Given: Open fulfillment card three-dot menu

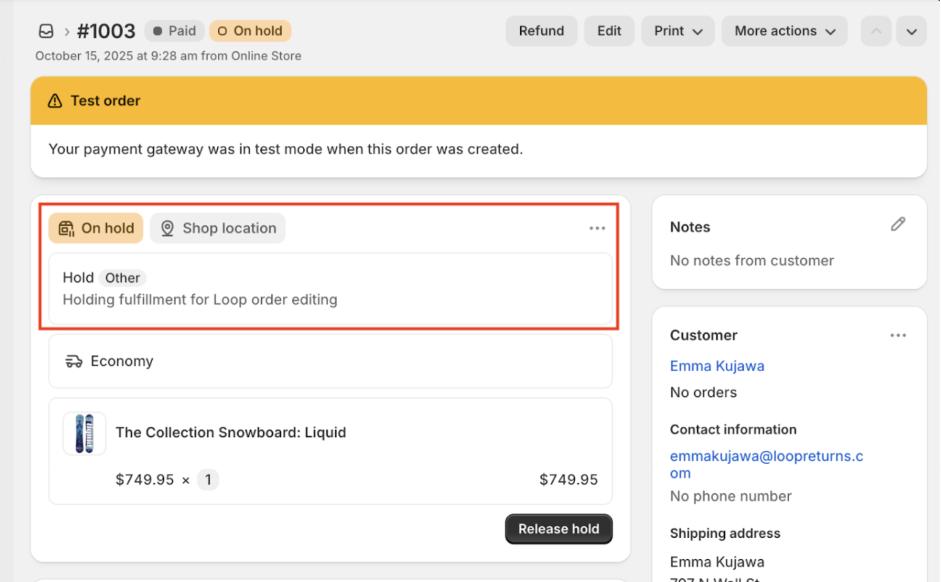Looking at the screenshot, I should coord(597,228).
